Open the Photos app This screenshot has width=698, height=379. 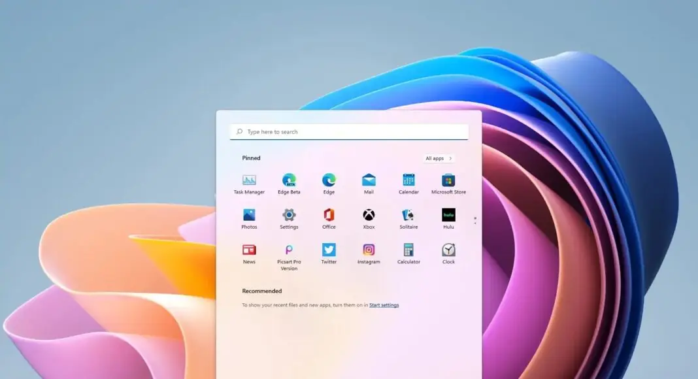(x=249, y=216)
